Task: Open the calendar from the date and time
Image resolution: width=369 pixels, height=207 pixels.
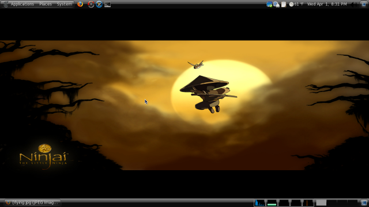Action: click(327, 4)
